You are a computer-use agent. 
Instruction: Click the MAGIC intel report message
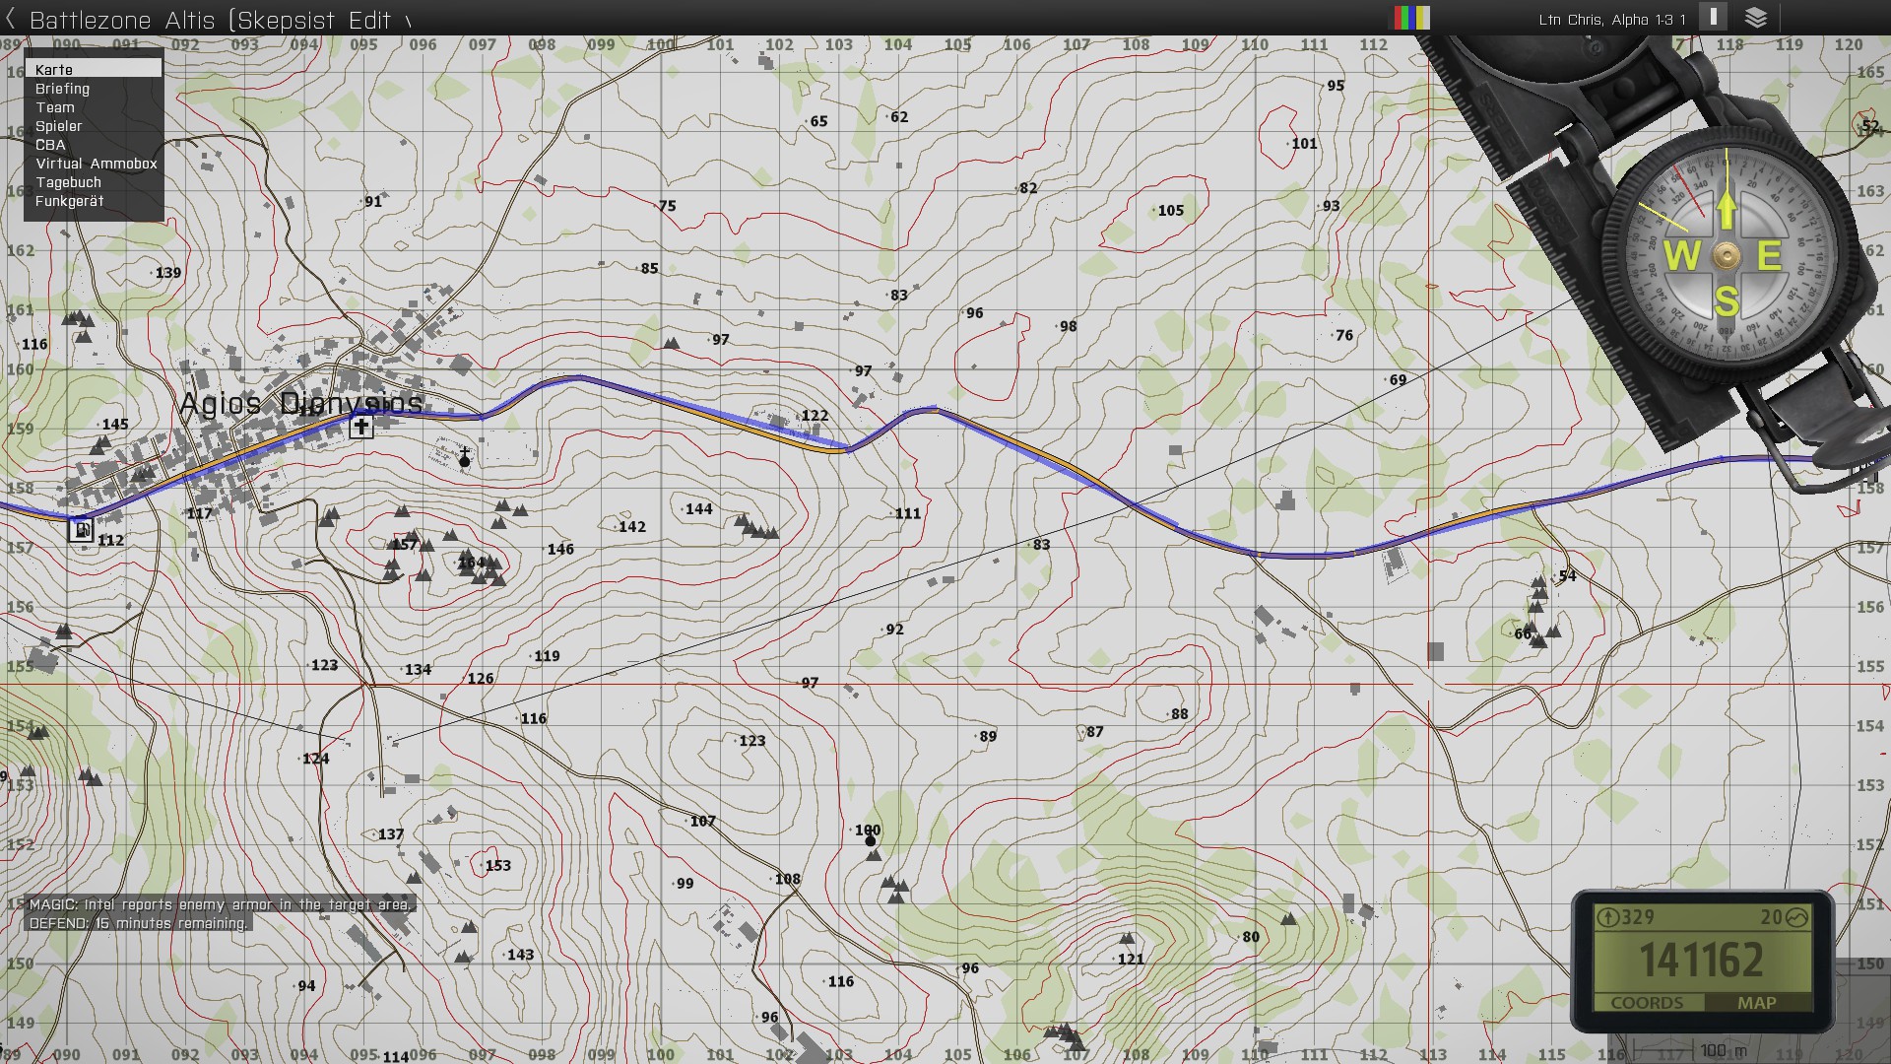(x=220, y=904)
